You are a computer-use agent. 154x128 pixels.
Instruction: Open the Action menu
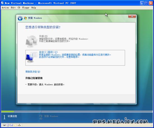click(5, 8)
